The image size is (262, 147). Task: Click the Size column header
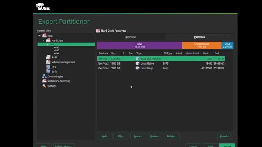coord(113,53)
